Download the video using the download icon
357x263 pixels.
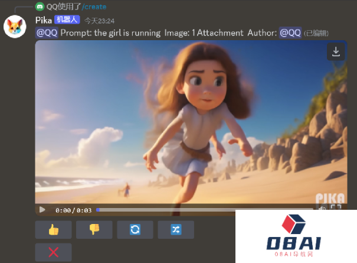(x=336, y=52)
